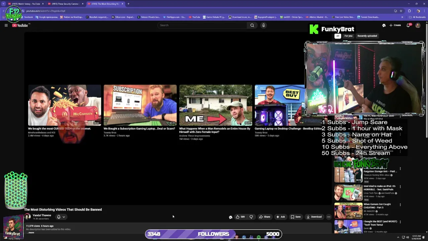Open the Facebook bookmark
The height and width of the screenshot is (241, 428).
pyautogui.click(x=27, y=17)
